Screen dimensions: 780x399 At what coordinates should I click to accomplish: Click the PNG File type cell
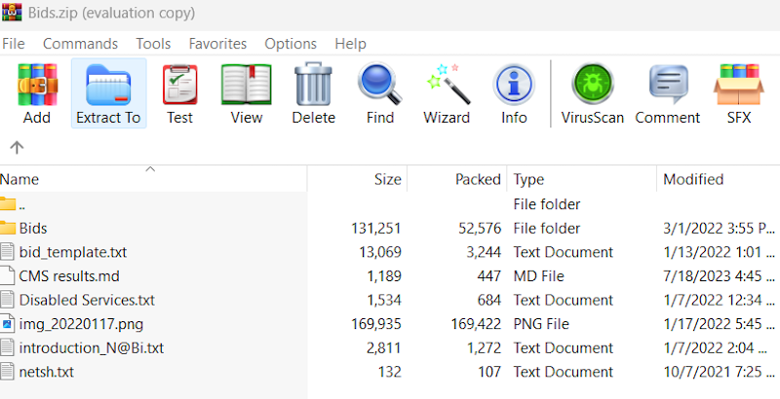(x=541, y=324)
